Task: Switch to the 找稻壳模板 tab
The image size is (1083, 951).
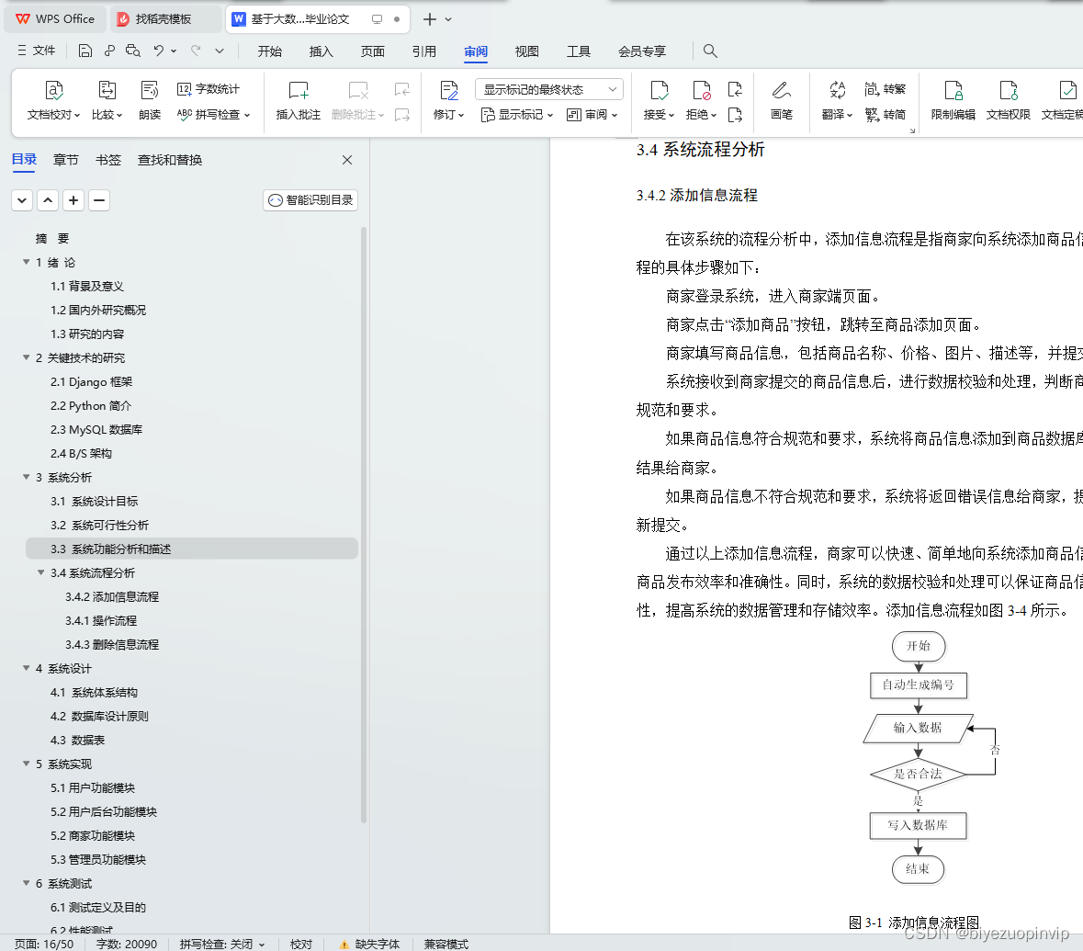Action: point(164,19)
